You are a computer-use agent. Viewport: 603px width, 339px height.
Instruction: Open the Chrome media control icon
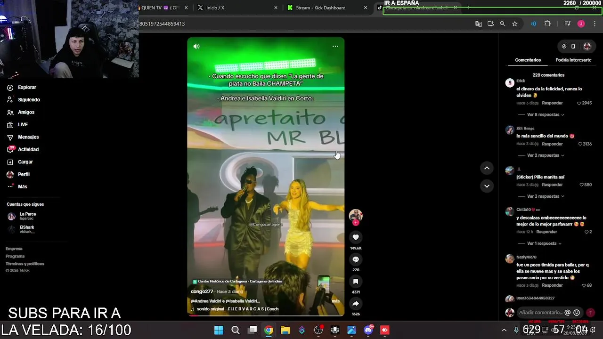pyautogui.click(x=567, y=24)
